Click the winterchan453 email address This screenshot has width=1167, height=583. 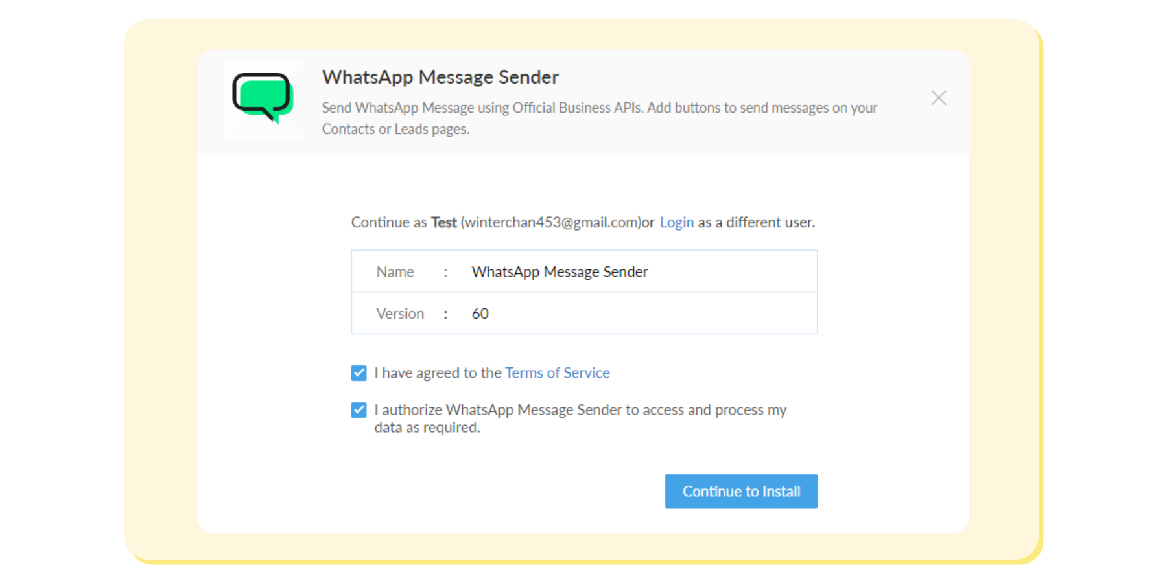[550, 222]
